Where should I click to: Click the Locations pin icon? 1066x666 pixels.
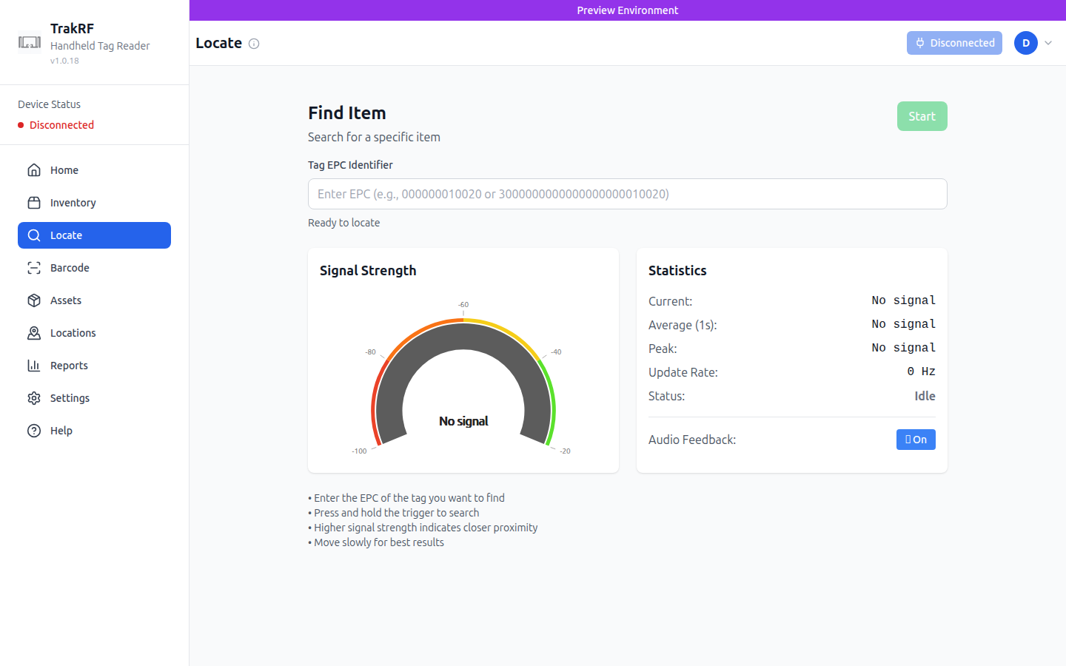(34, 333)
